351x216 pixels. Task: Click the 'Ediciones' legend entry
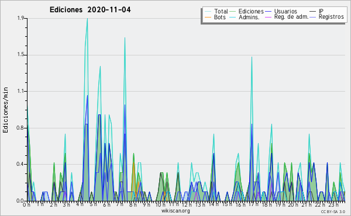coord(251,11)
